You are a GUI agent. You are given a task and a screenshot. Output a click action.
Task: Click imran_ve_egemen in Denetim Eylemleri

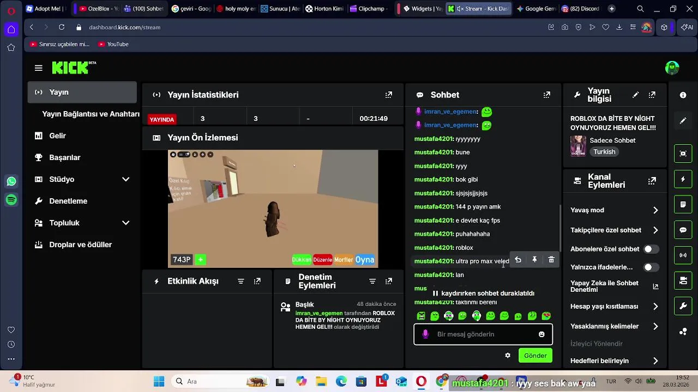coord(319,314)
